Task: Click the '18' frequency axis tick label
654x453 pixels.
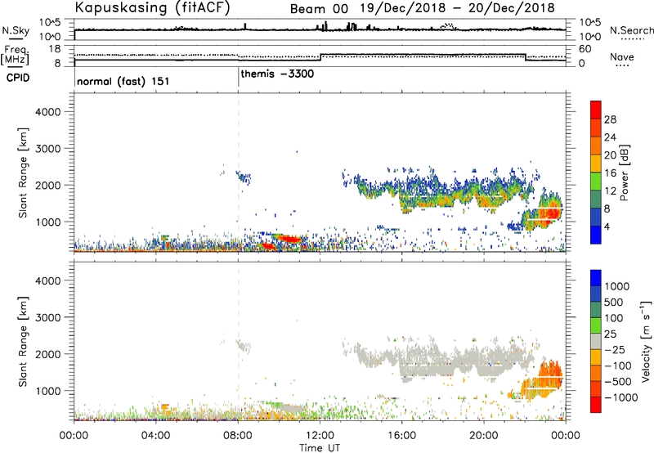Action: (x=54, y=49)
